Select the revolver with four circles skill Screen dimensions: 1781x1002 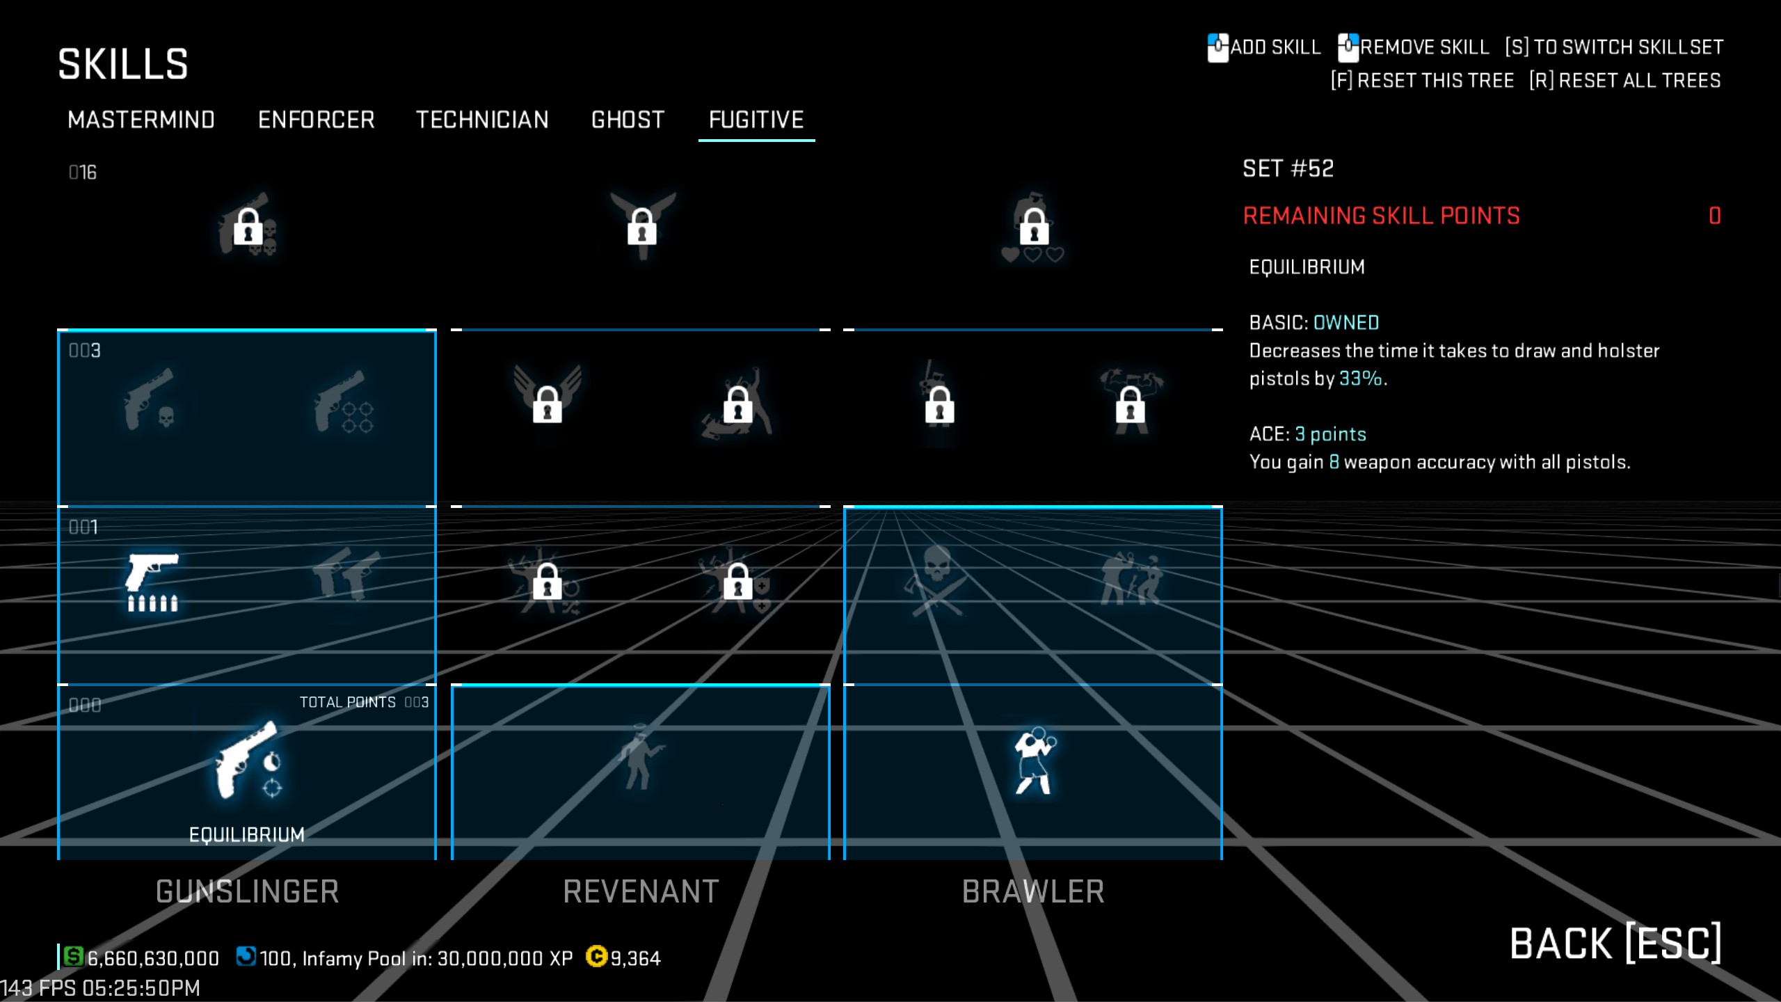(343, 401)
